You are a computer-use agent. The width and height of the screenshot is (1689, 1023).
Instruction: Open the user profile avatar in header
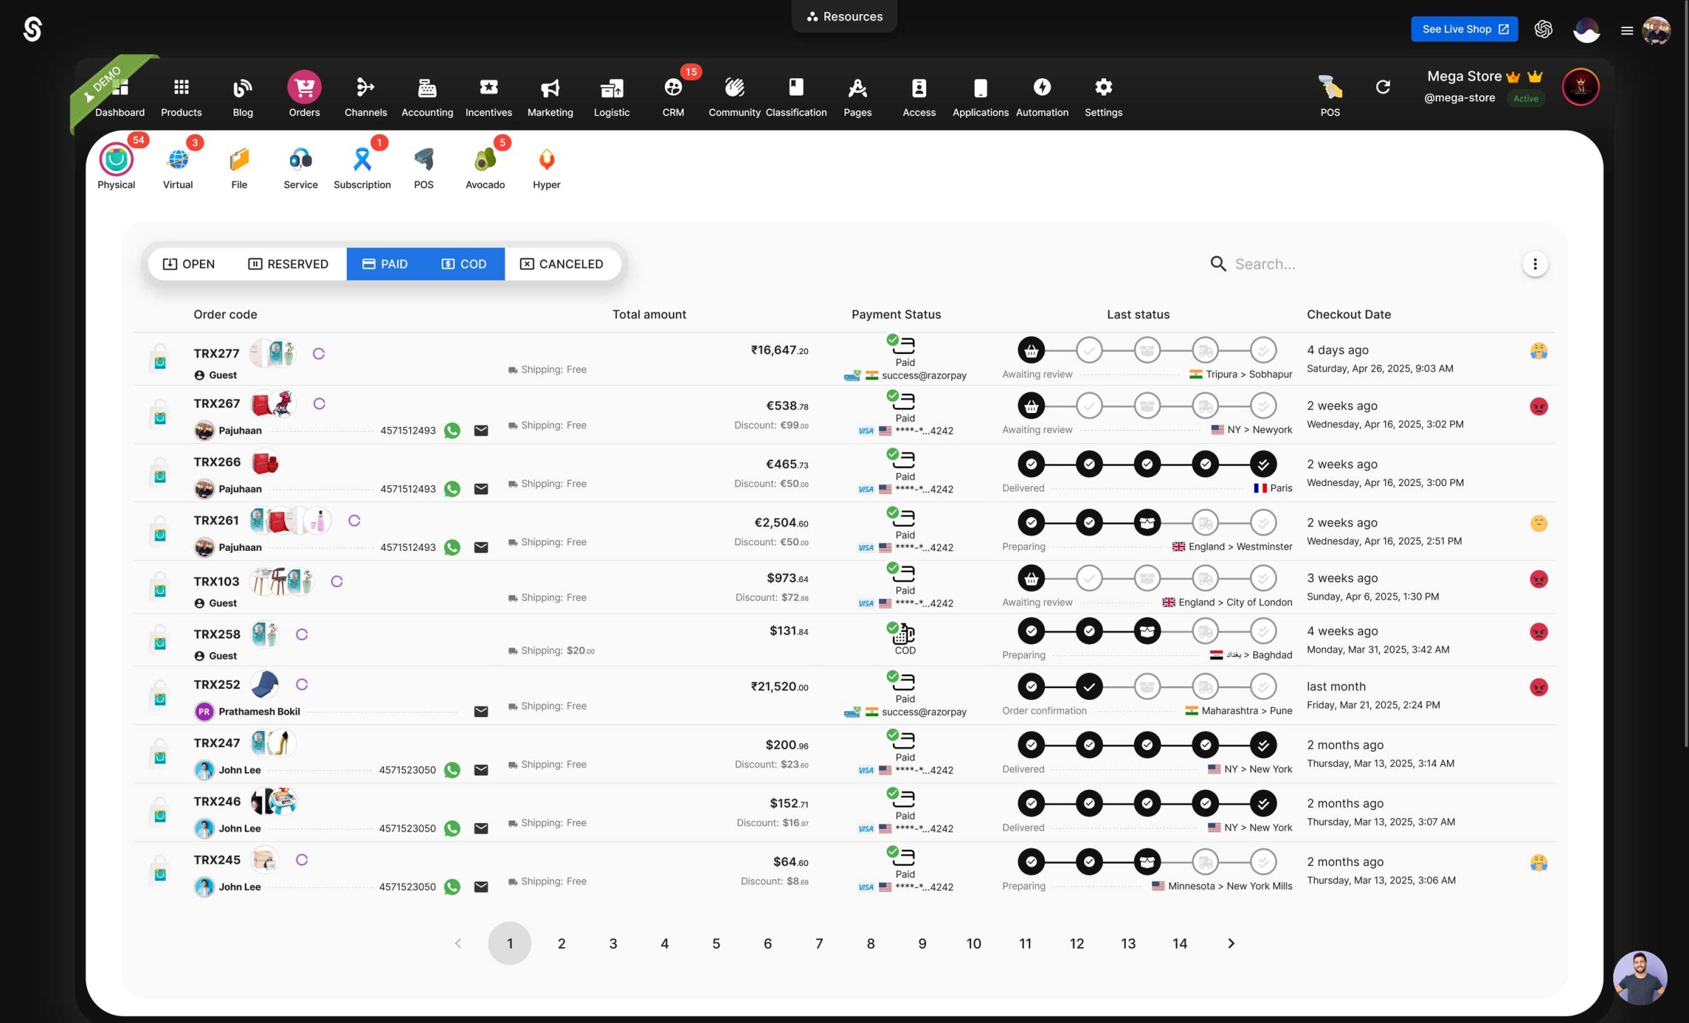(x=1656, y=30)
